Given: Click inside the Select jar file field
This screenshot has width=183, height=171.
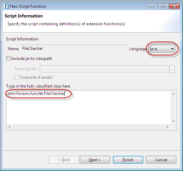Looking at the screenshot, I should point(104,69).
